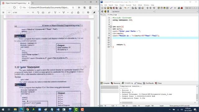Click Rotate icon in PDF toolbar
The image size is (199, 112).
click(38, 12)
